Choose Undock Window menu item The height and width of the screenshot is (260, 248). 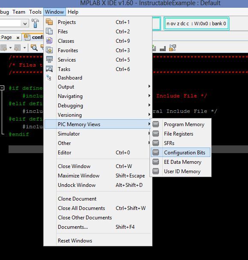coord(98,185)
